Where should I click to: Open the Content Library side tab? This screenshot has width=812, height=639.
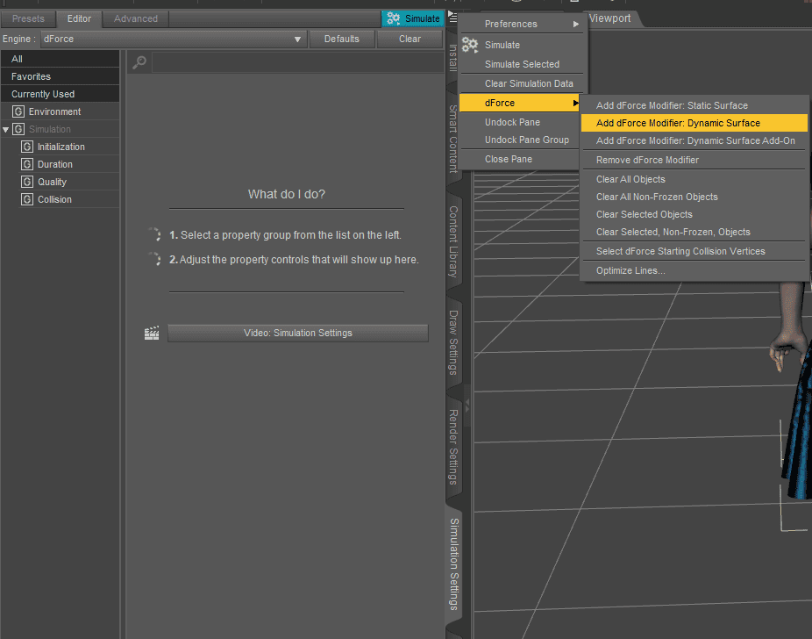[x=453, y=241]
